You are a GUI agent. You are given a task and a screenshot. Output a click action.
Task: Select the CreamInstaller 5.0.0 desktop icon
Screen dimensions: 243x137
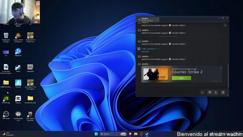click(x=18, y=116)
